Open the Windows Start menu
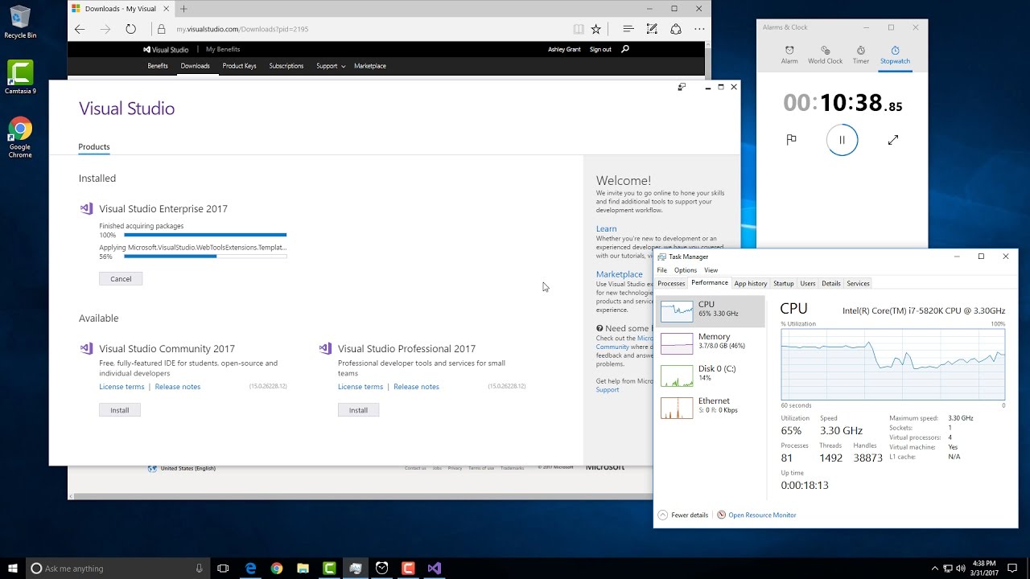 13,569
